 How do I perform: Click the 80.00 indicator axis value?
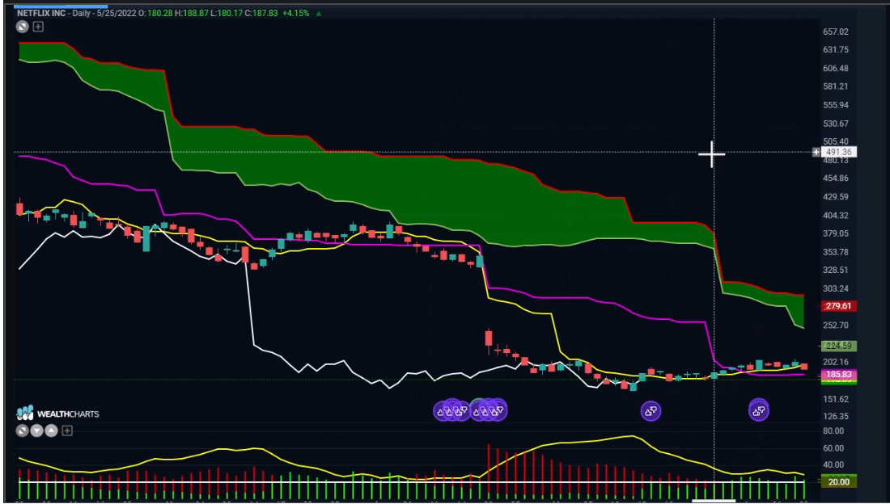(833, 430)
